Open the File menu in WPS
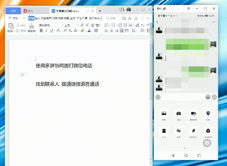Image resolution: width=227 pixels, height=166 pixels. [x=13, y=18]
